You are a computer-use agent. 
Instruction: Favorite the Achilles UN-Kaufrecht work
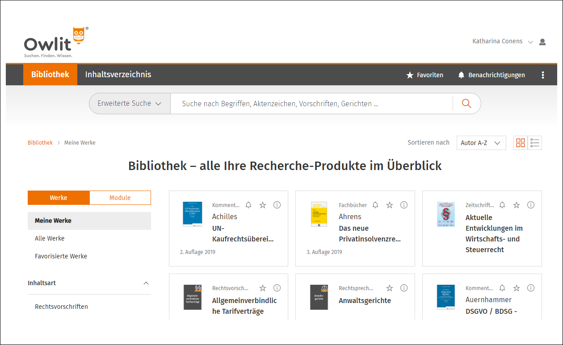click(263, 205)
